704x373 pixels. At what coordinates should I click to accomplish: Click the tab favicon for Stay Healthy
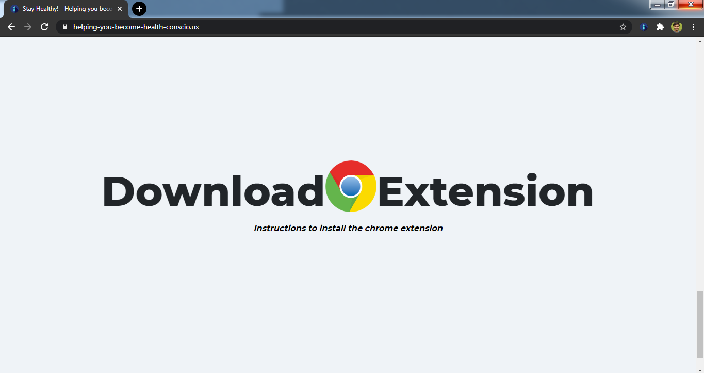pos(14,9)
